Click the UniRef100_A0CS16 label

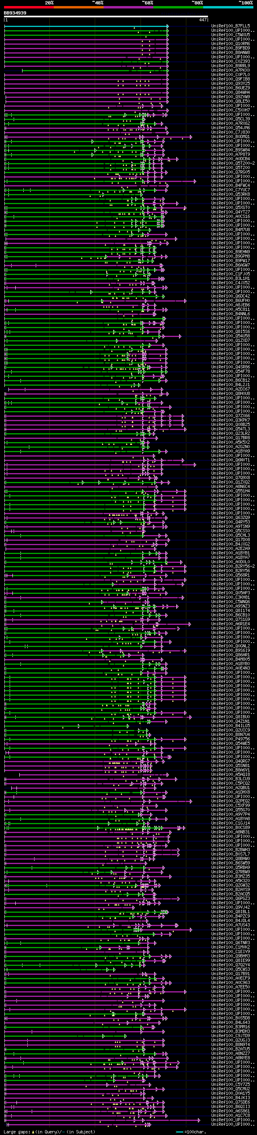coord(230,216)
